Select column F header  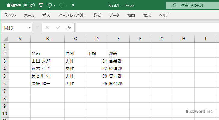tap(140, 39)
